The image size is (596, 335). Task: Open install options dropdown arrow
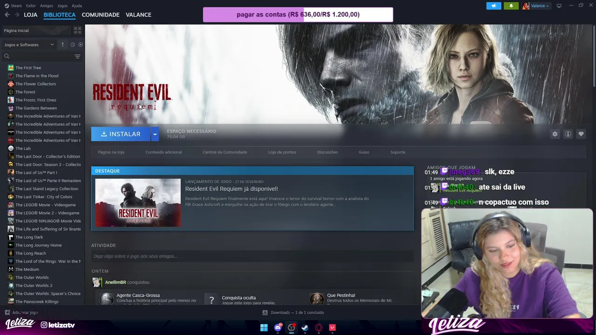click(155, 134)
